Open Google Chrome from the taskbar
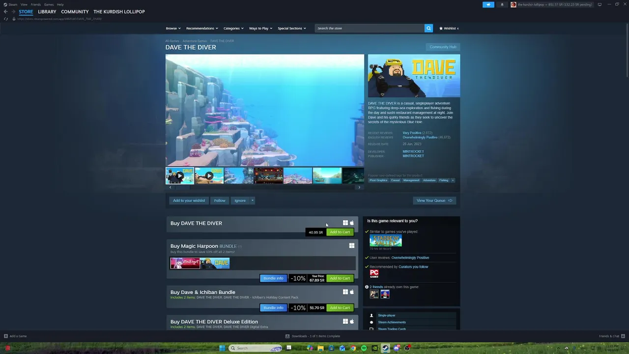Viewport: 629px width, 354px height. (x=353, y=348)
